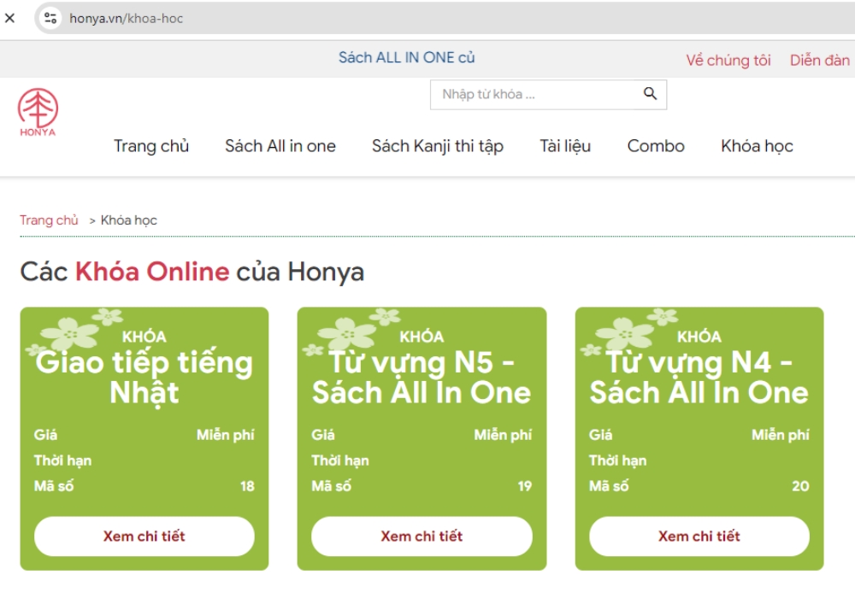855x598 pixels.
Task: Open the Khóa học menu item
Action: point(757,146)
